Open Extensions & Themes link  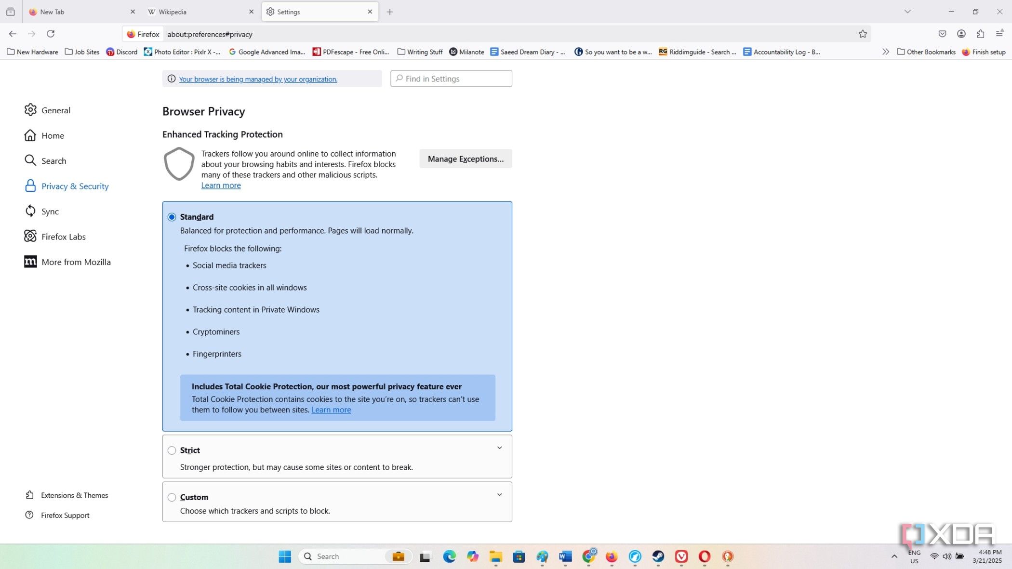coord(67,495)
